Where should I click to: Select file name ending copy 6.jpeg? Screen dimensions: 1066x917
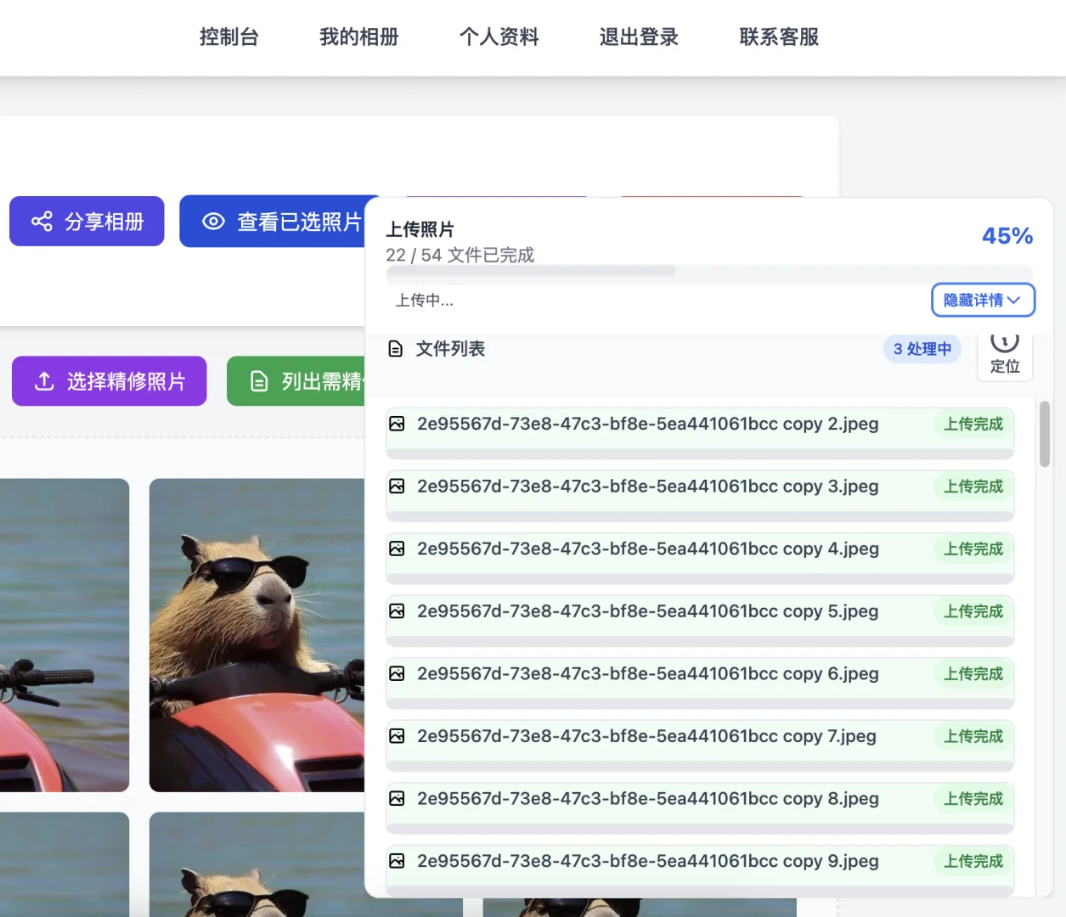(x=648, y=673)
